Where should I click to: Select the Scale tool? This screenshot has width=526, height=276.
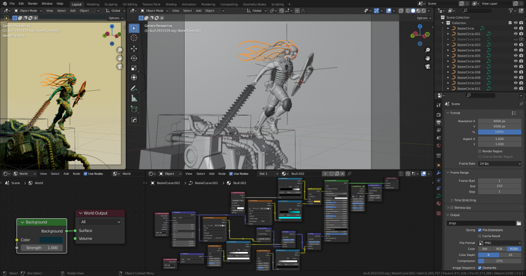(x=134, y=68)
